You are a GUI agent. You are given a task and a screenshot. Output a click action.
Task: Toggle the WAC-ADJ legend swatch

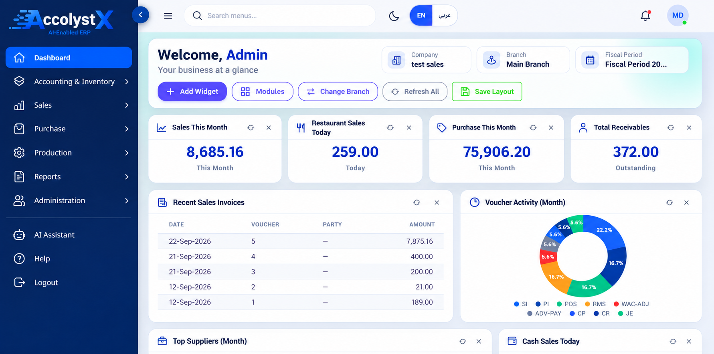617,304
